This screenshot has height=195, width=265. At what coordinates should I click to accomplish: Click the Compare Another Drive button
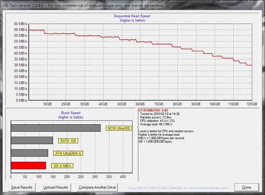tap(97, 187)
